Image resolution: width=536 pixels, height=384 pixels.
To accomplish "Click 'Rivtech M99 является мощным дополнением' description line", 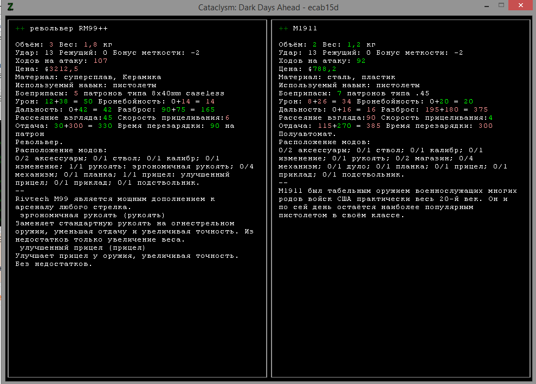I will click(x=115, y=199).
